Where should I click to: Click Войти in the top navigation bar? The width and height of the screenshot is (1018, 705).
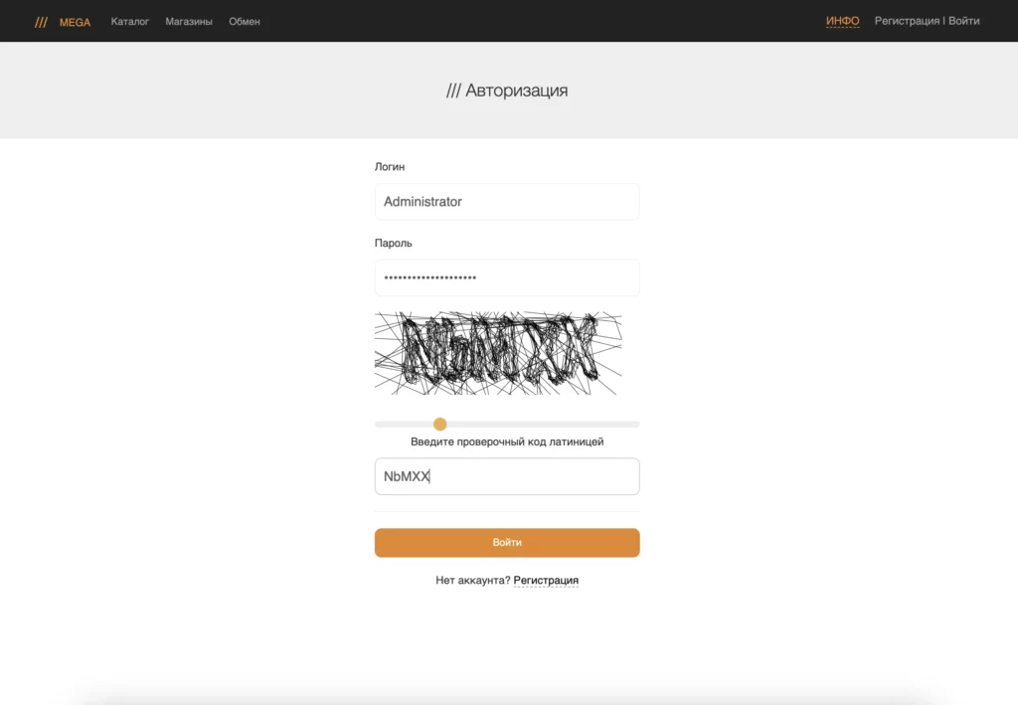963,21
